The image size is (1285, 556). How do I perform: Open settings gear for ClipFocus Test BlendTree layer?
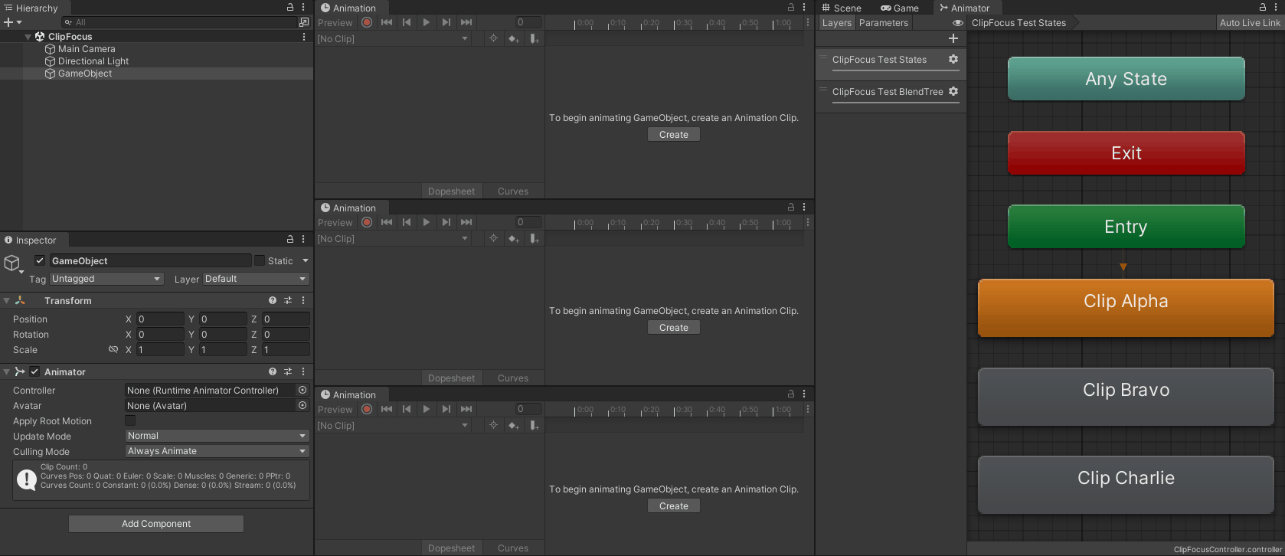coord(953,91)
